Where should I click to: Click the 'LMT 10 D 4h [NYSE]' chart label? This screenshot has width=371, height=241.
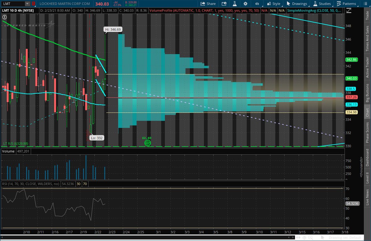[20, 10]
